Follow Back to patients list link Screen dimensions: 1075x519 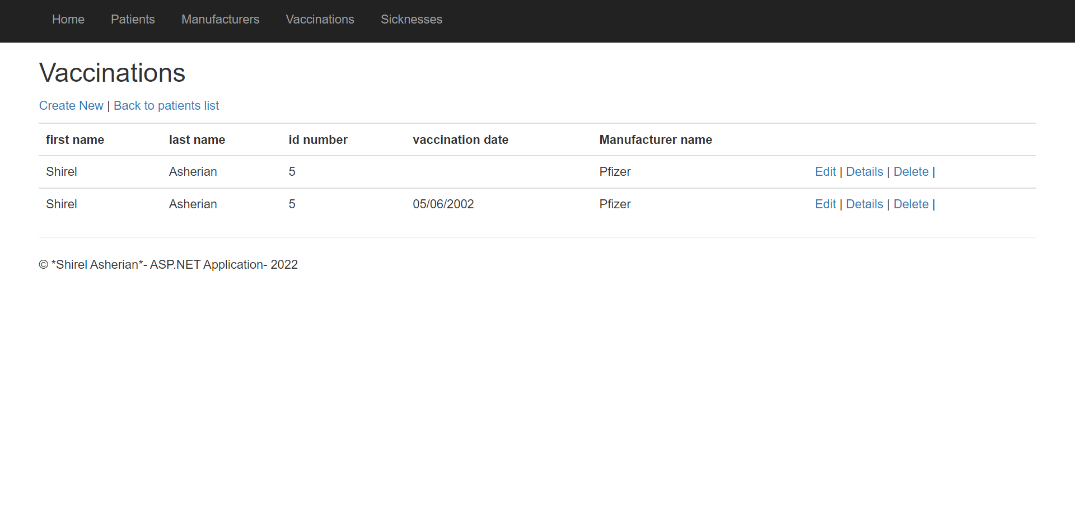[x=166, y=106]
